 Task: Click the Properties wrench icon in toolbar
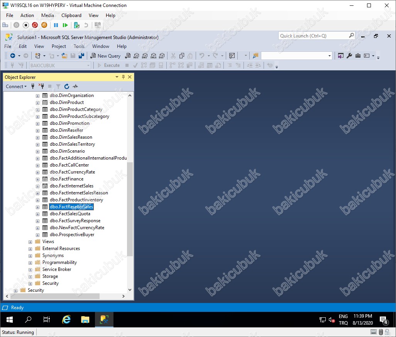[349, 56]
